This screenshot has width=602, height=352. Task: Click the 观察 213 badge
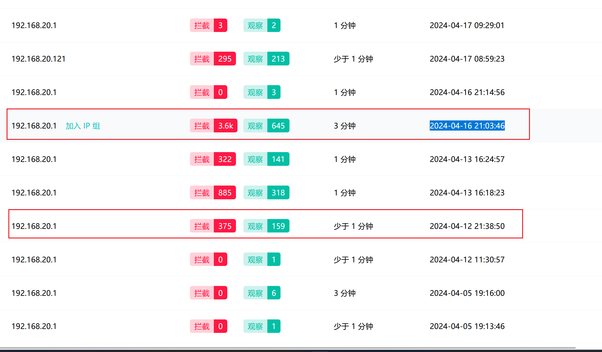[x=266, y=59]
